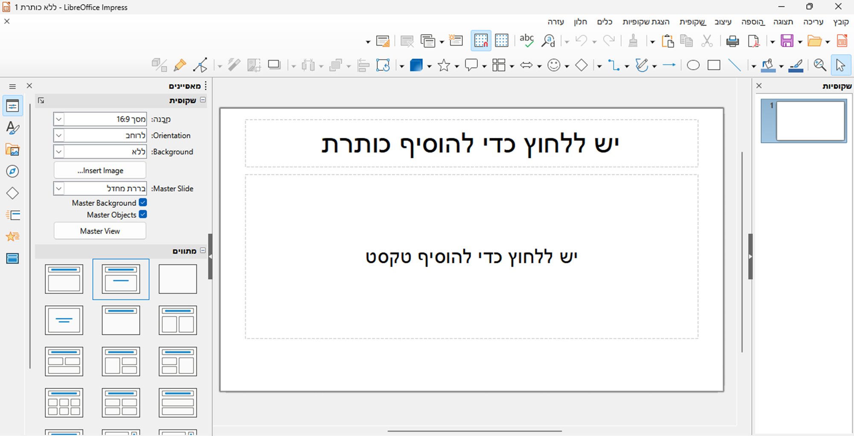Click the Redo arrow icon

(x=608, y=41)
